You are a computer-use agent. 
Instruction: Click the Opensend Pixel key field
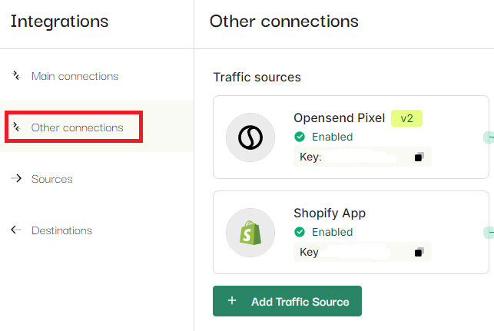[x=363, y=157]
